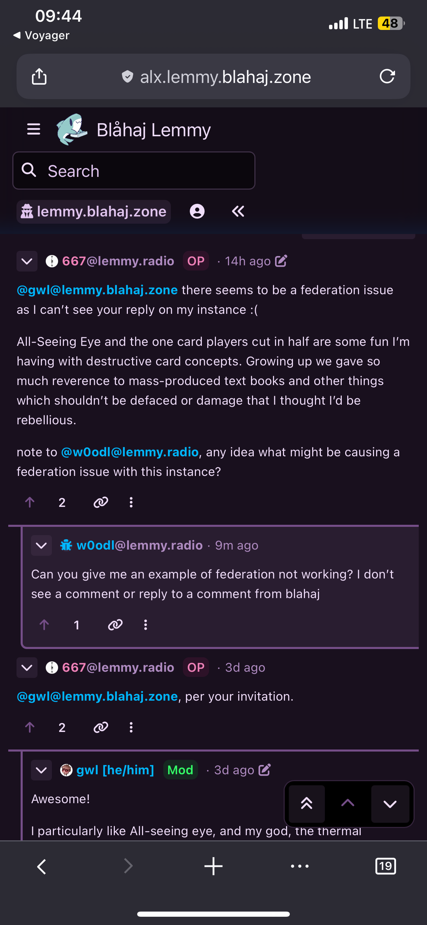Reload the page with refresh icon
This screenshot has height=925, width=427.
(387, 76)
